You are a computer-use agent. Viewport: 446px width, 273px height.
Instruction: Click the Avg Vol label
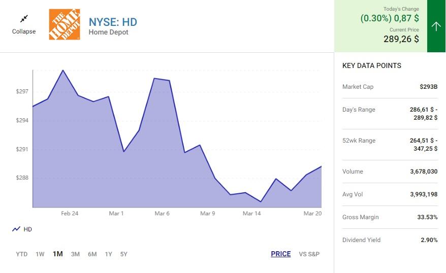(353, 194)
